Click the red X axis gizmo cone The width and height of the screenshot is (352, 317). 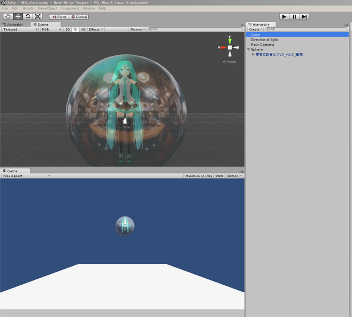coord(223,48)
